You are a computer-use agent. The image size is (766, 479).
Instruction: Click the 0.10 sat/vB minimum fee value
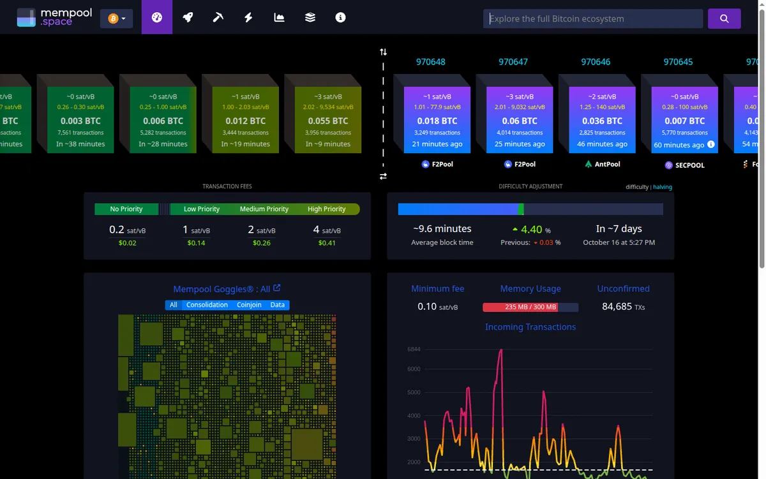(x=438, y=307)
